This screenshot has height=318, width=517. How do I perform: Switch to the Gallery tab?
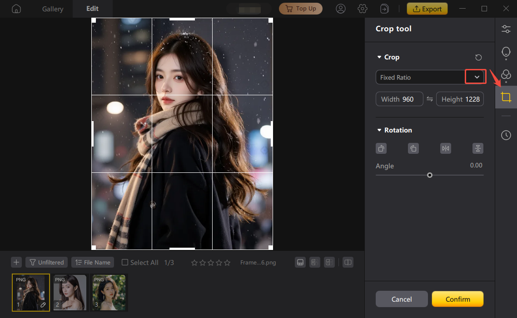tap(52, 8)
